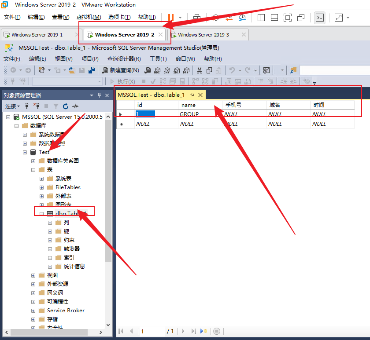370x340 pixels.
Task: Move to new row navigation button
Action: coord(203,331)
